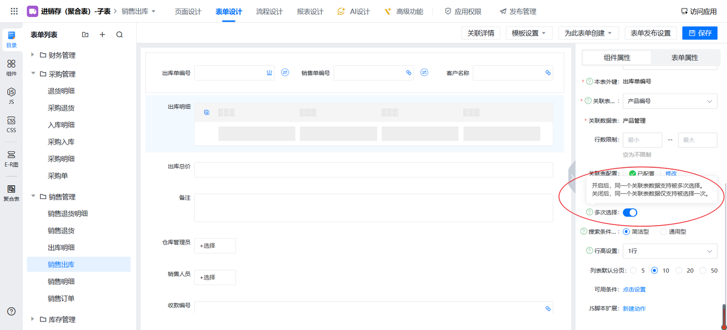Open the 聚合表 sidebar panel
Viewport: 727px width, 330px height.
click(11, 192)
